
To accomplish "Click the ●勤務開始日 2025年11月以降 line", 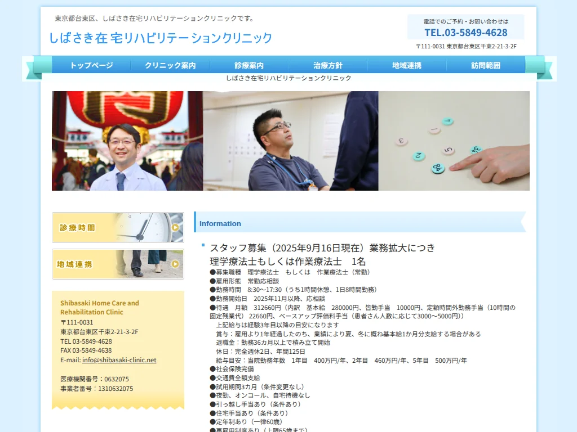I will 268,299.
